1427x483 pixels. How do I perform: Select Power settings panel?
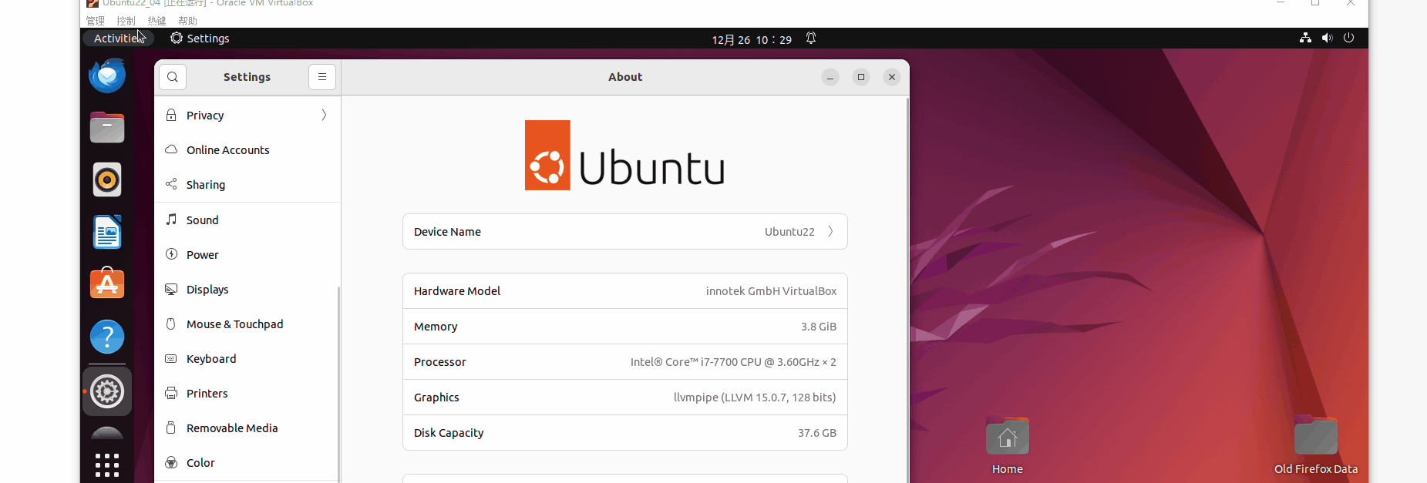tap(247, 254)
